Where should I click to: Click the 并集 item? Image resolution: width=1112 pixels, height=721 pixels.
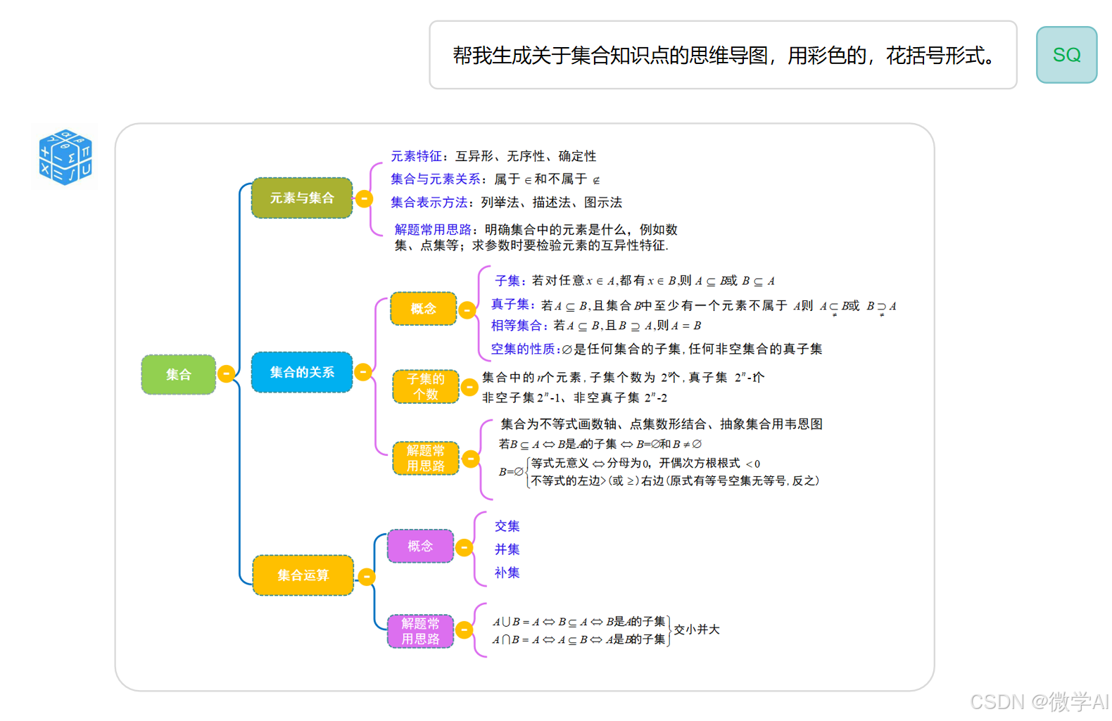tap(507, 549)
